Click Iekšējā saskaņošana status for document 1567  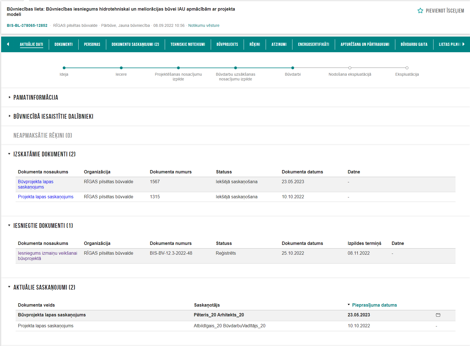point(237,182)
